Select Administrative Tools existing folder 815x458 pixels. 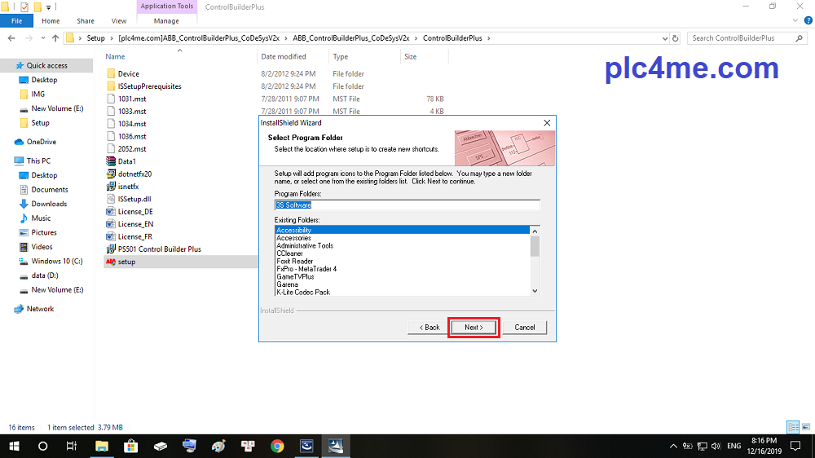tap(403, 245)
